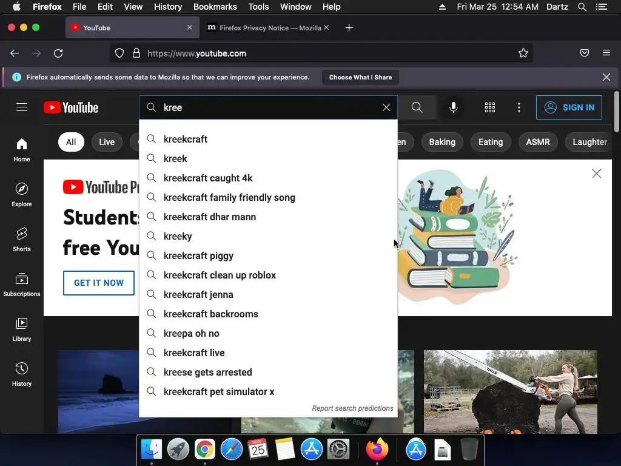Screen dimensions: 621x466
Task: Open YouTube settings three-dot menu
Action: point(519,107)
